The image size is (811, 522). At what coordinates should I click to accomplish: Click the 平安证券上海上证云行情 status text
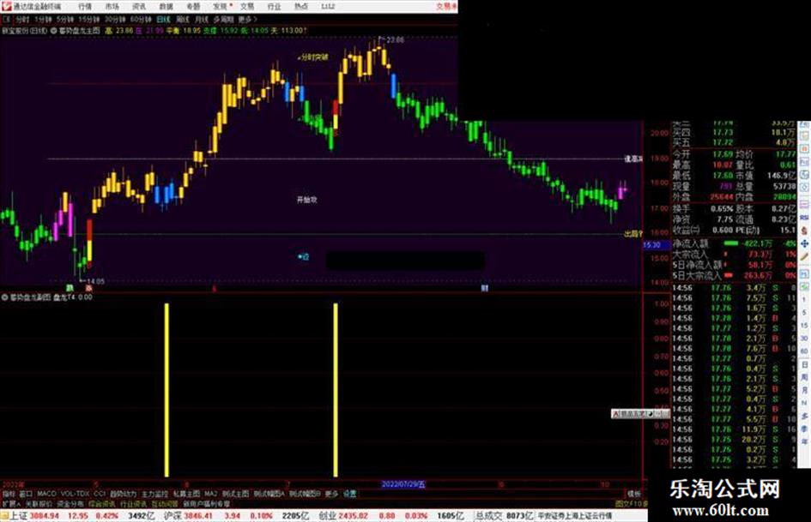(x=575, y=516)
